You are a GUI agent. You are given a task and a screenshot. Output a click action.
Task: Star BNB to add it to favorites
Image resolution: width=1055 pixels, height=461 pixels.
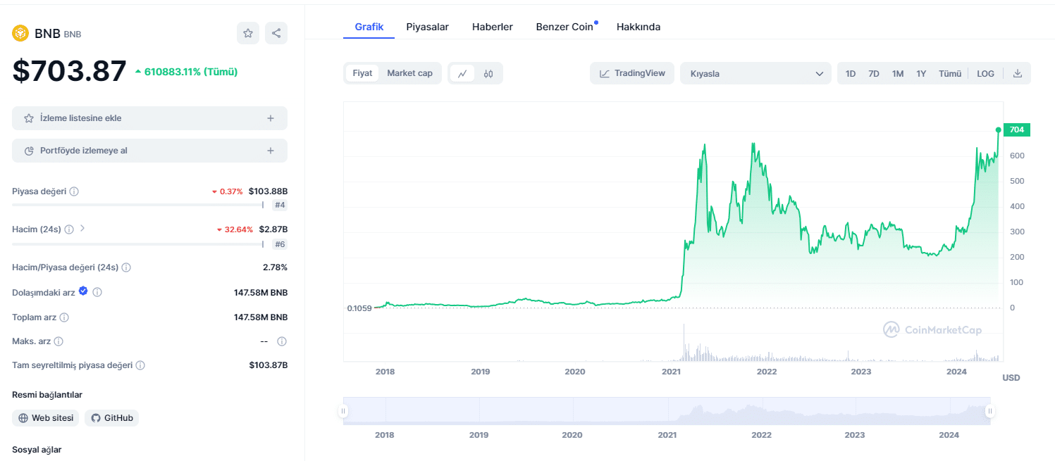coord(248,33)
